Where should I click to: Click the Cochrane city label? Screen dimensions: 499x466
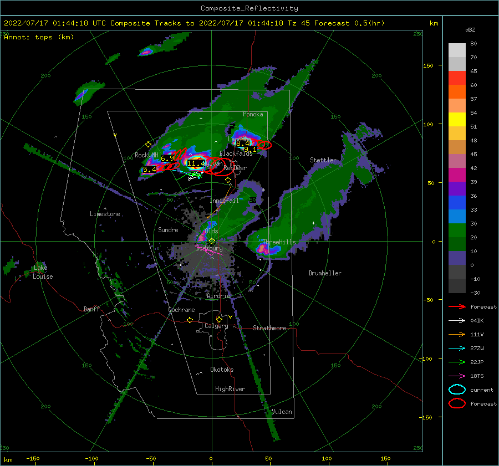(x=181, y=310)
